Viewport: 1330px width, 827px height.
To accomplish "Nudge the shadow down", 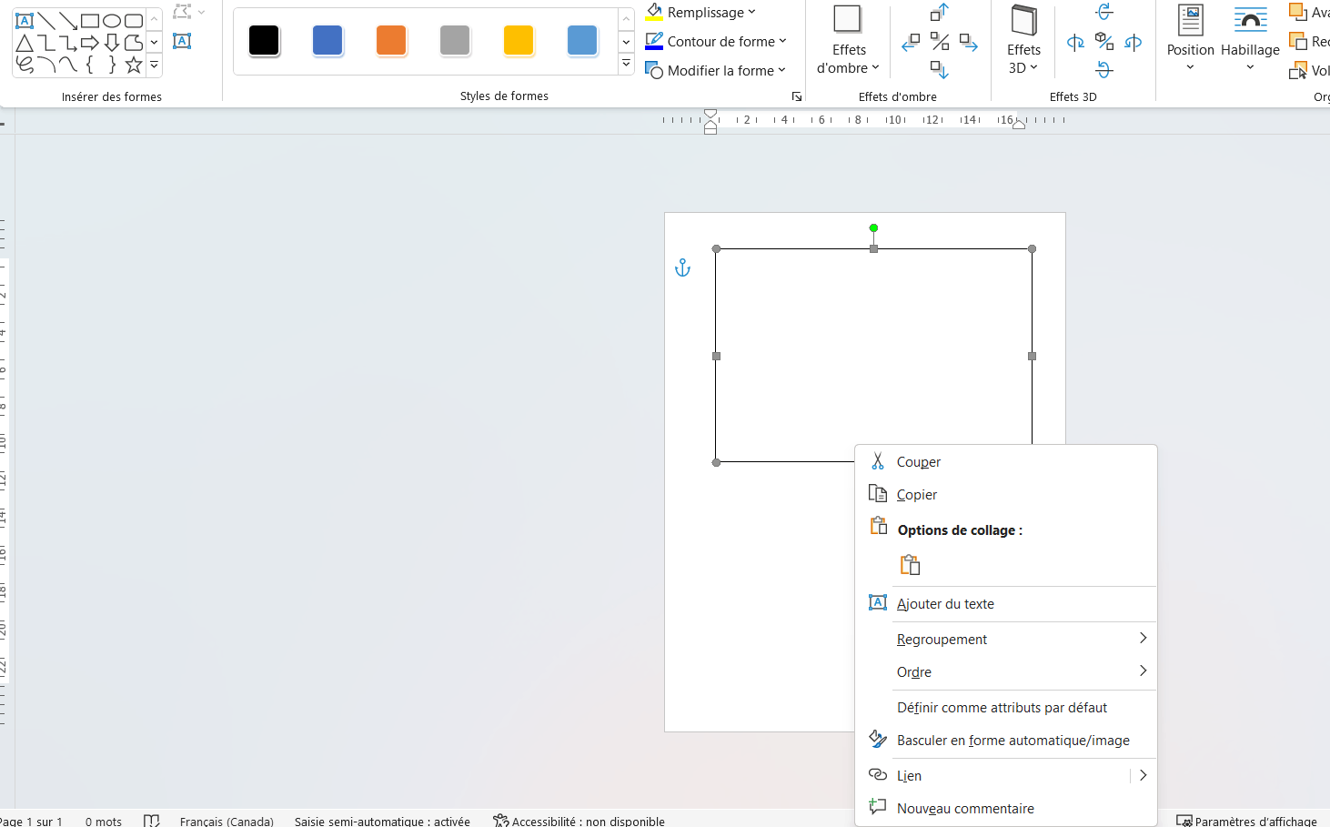I will point(940,69).
